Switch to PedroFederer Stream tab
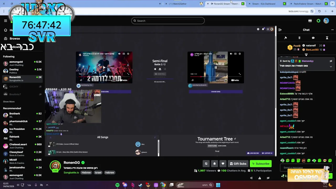The image size is (336, 189). point(308,4)
